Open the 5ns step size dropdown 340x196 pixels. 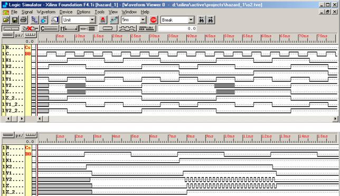tap(143, 20)
